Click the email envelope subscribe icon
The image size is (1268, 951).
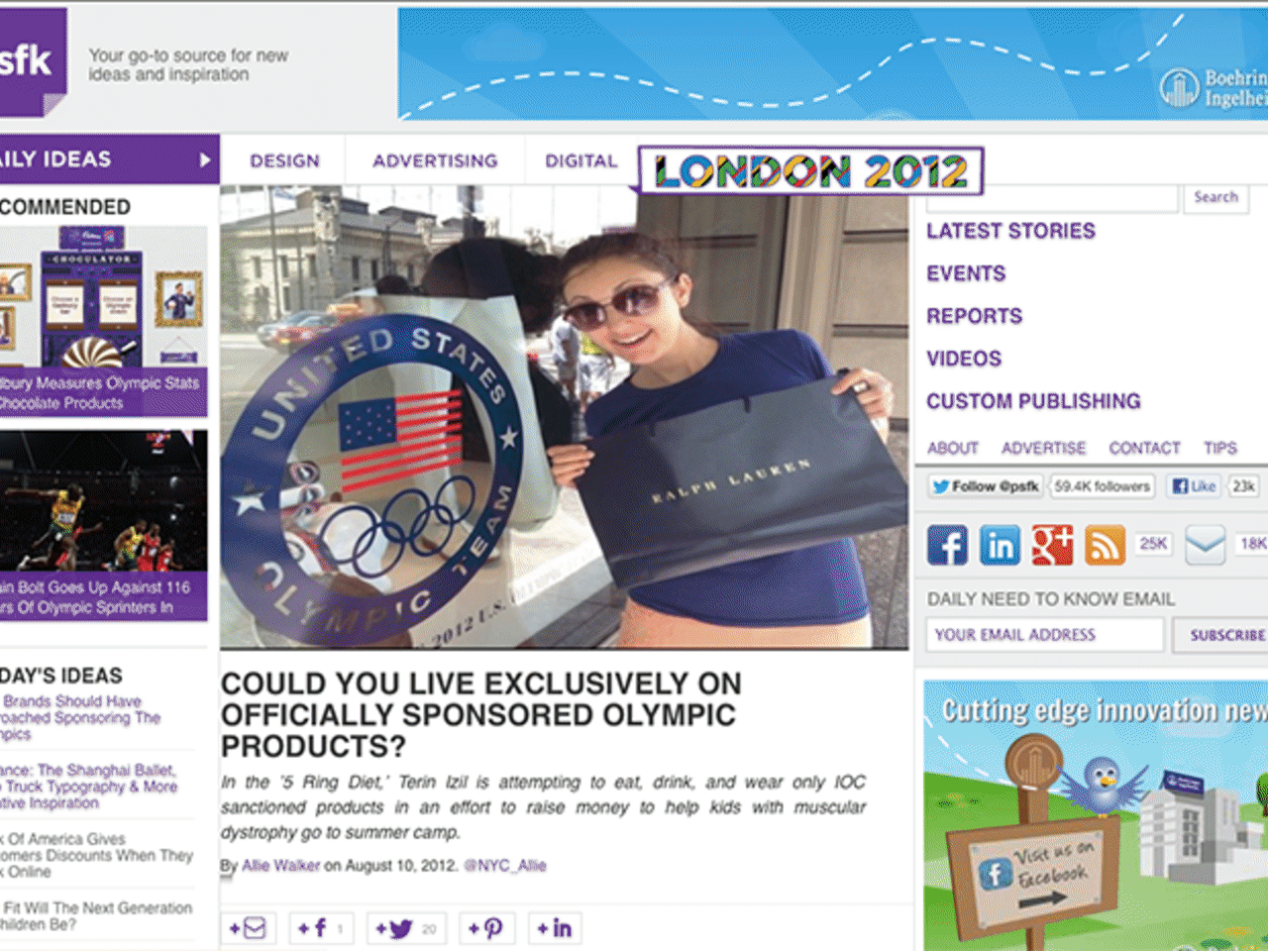[x=1206, y=545]
